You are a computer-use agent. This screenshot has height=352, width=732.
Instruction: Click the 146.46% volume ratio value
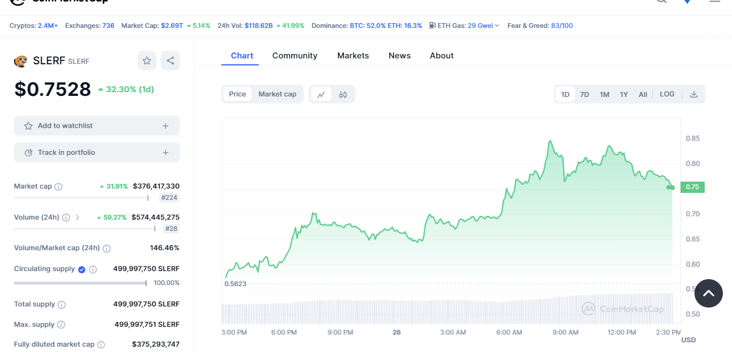point(165,248)
